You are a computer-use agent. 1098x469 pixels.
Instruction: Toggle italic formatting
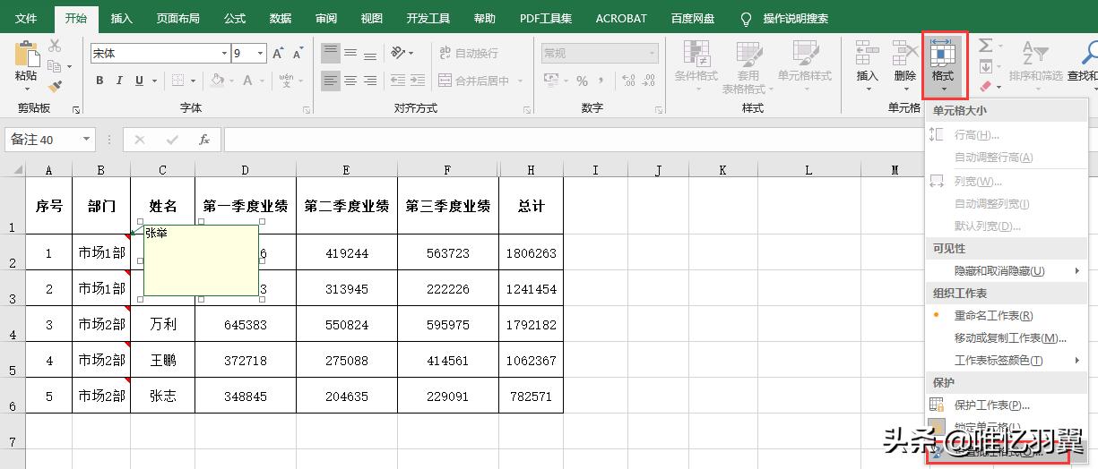pos(119,81)
